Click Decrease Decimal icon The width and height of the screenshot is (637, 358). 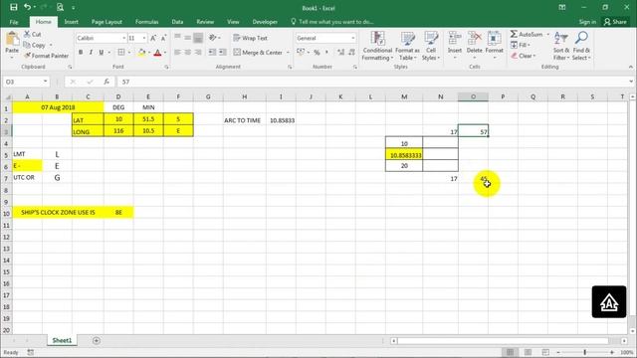tap(351, 53)
